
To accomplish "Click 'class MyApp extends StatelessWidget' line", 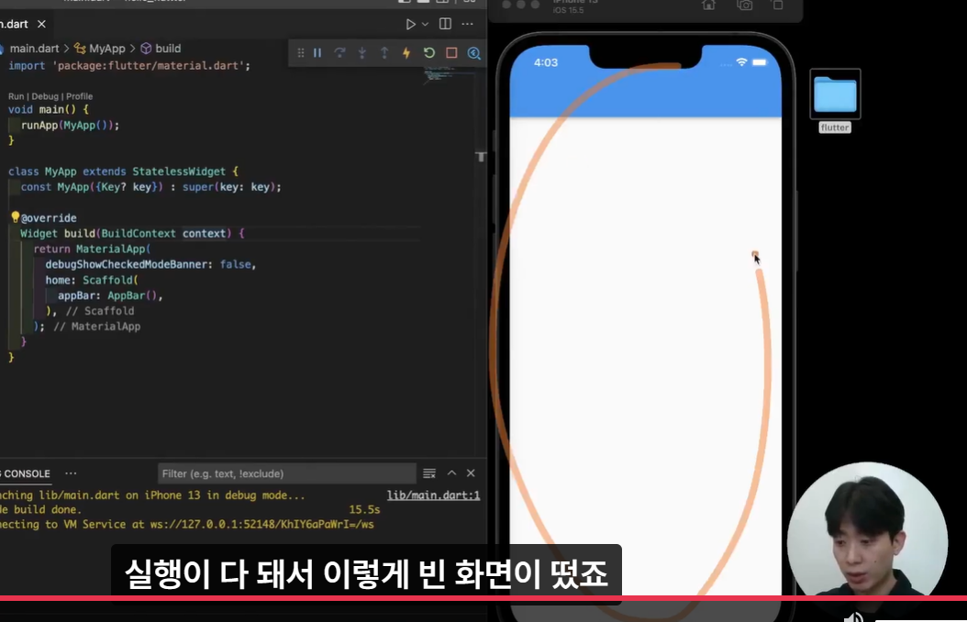I will pyautogui.click(x=123, y=172).
